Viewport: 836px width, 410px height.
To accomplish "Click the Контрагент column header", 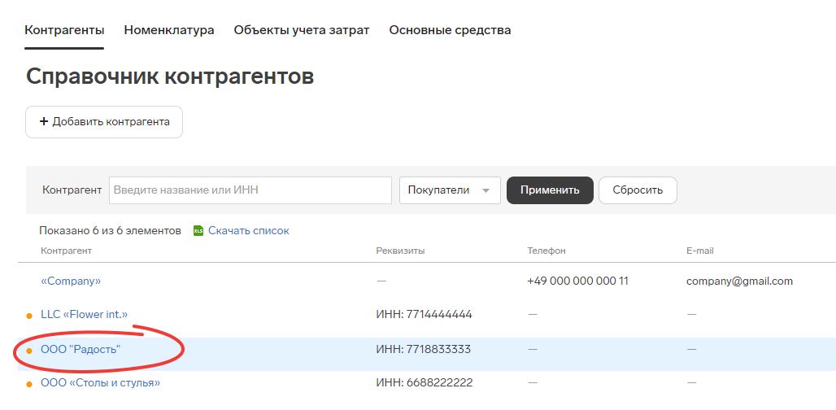I will pos(66,251).
